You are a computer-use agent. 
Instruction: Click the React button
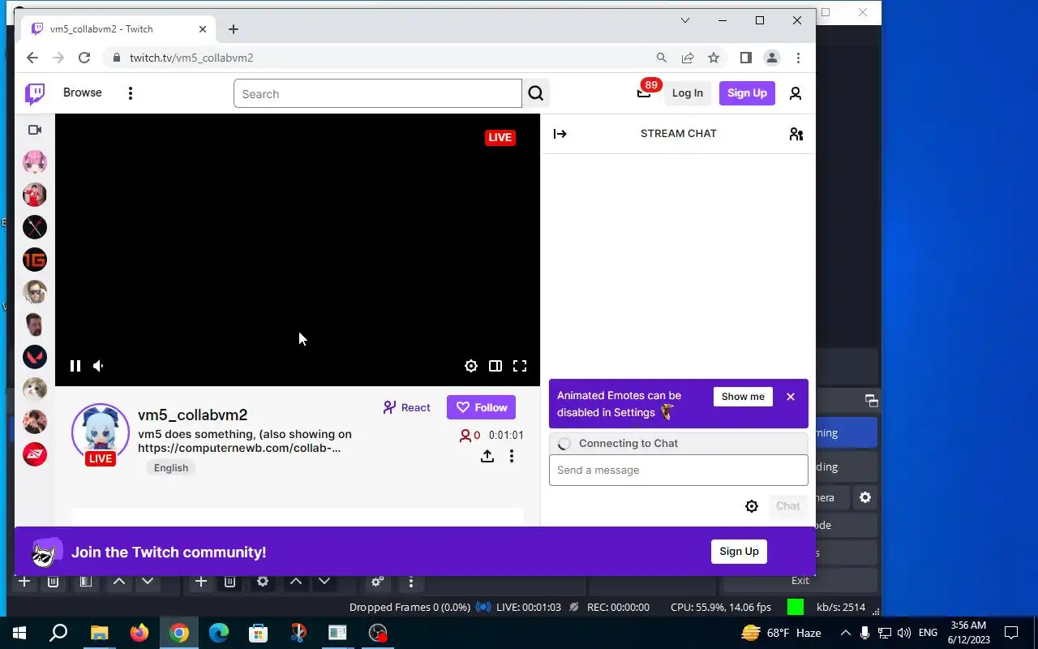point(407,407)
